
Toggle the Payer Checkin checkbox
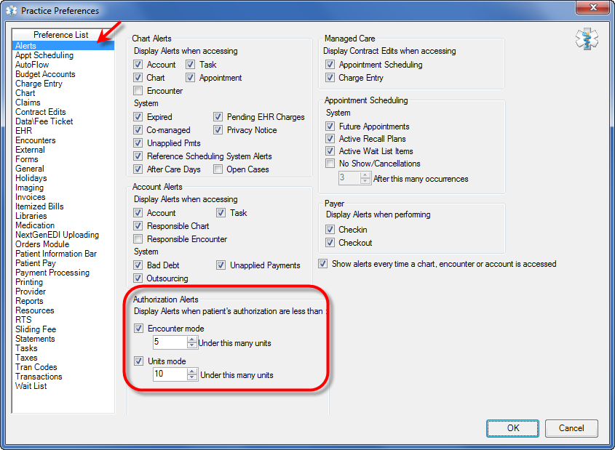tap(330, 230)
